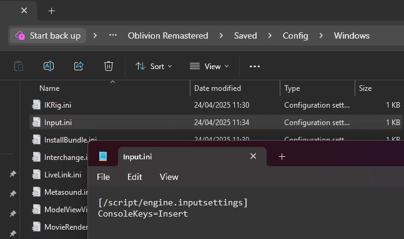Open the Notepad File menu
The image size is (404, 239).
(103, 177)
